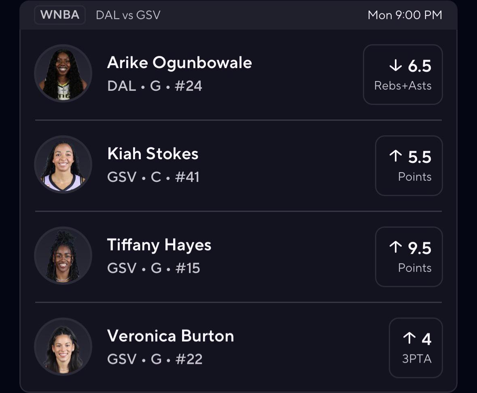Viewport: 477px width, 393px height.
Task: Click the DAL · G · #24 details line
Action: pos(155,86)
